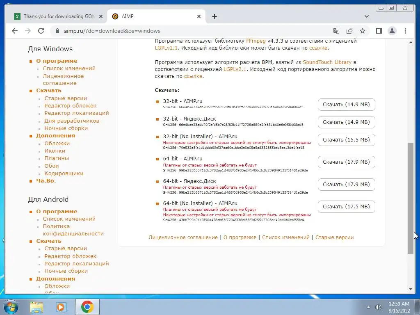Open Android Политика конфиденциальности link
Screen dimensions: 420x315
tap(73, 230)
